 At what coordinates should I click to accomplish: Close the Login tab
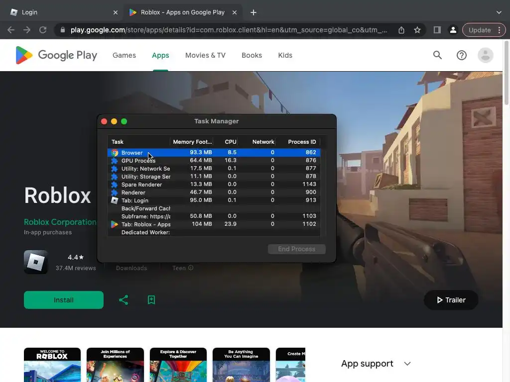(116, 12)
